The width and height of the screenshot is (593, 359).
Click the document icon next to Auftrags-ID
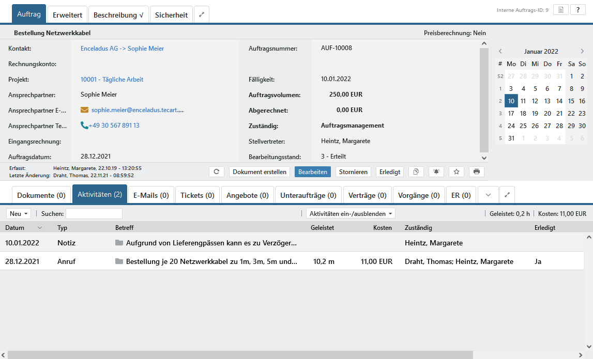(x=560, y=10)
